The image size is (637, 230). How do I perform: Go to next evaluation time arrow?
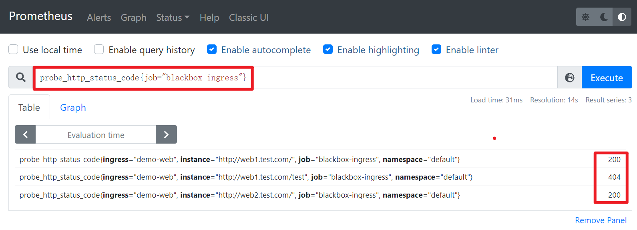[166, 135]
